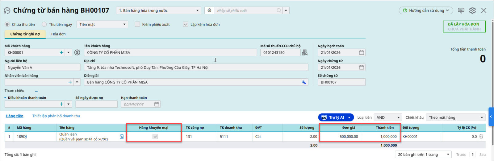Open the settings gear in the top right
This screenshot has height=161, width=494.
click(472, 10)
